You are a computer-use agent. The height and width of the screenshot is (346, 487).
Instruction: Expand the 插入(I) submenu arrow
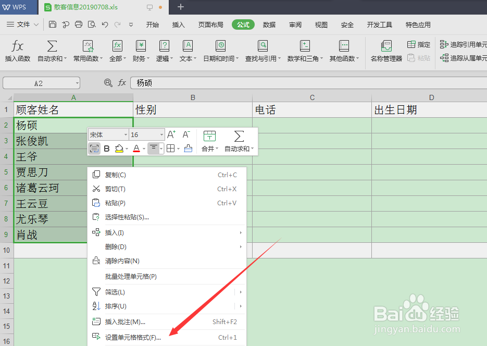click(241, 232)
